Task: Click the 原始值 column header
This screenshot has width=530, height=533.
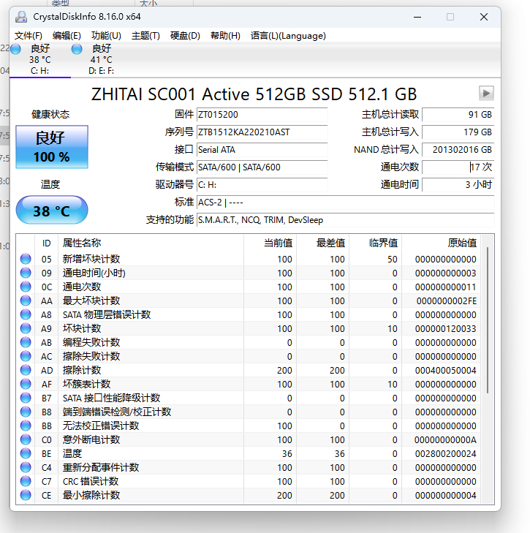Action: (x=441, y=243)
